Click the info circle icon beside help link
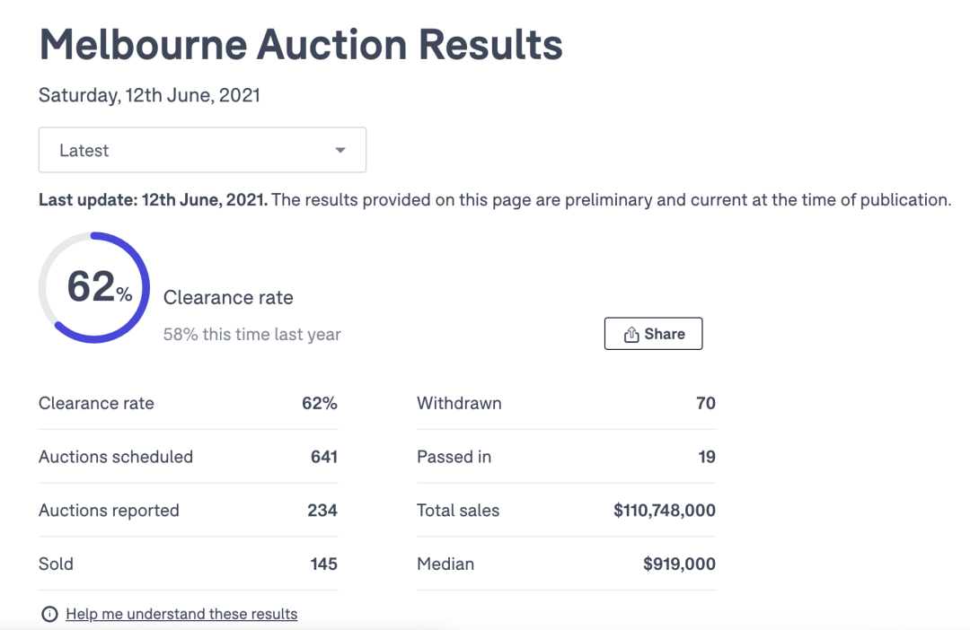The width and height of the screenshot is (970, 630). click(x=49, y=614)
